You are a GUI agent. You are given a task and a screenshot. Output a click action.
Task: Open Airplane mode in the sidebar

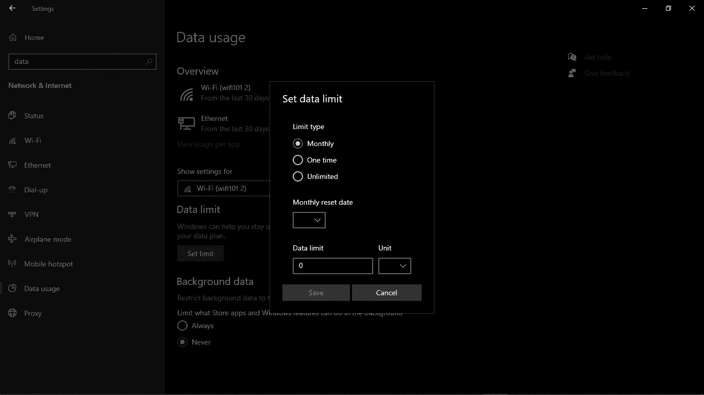click(x=48, y=239)
